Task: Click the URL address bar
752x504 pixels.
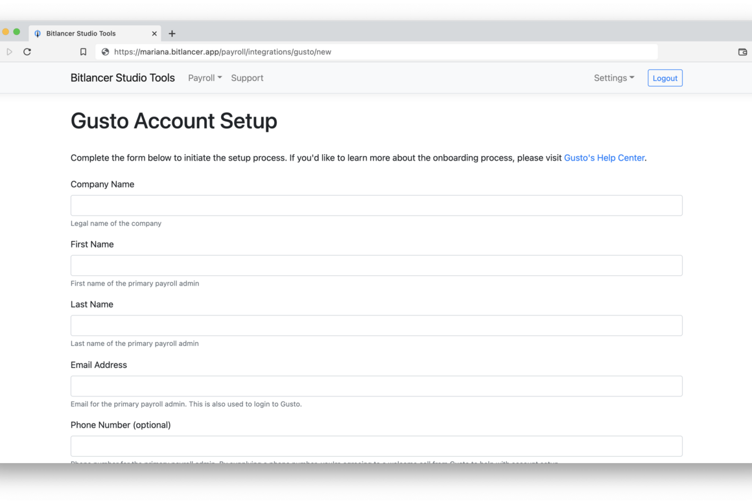Action: coord(377,52)
